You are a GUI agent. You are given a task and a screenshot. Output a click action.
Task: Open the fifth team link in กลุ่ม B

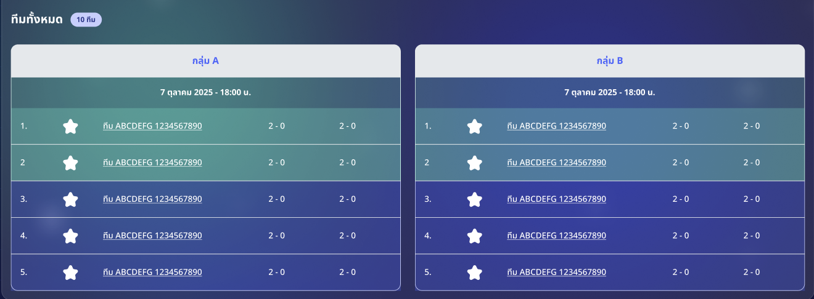(556, 272)
